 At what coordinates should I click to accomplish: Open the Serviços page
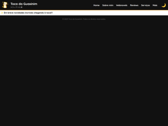point(145,5)
